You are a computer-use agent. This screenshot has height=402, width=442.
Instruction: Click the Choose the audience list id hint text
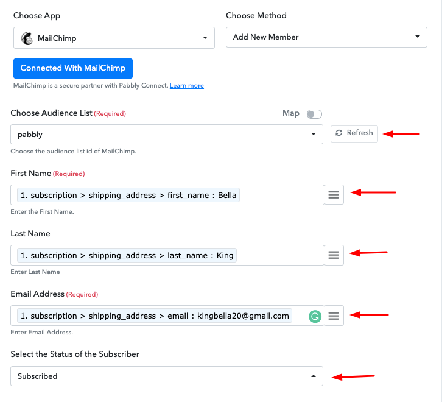[73, 152]
